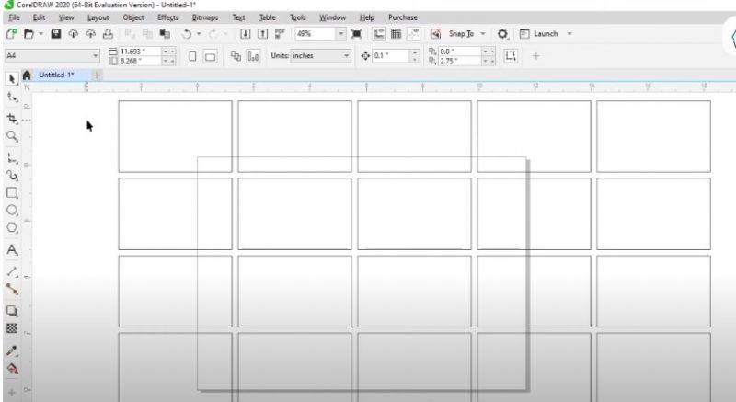736x402 pixels.
Task: Switch to the Untitled-1 document tab
Action: tap(57, 75)
